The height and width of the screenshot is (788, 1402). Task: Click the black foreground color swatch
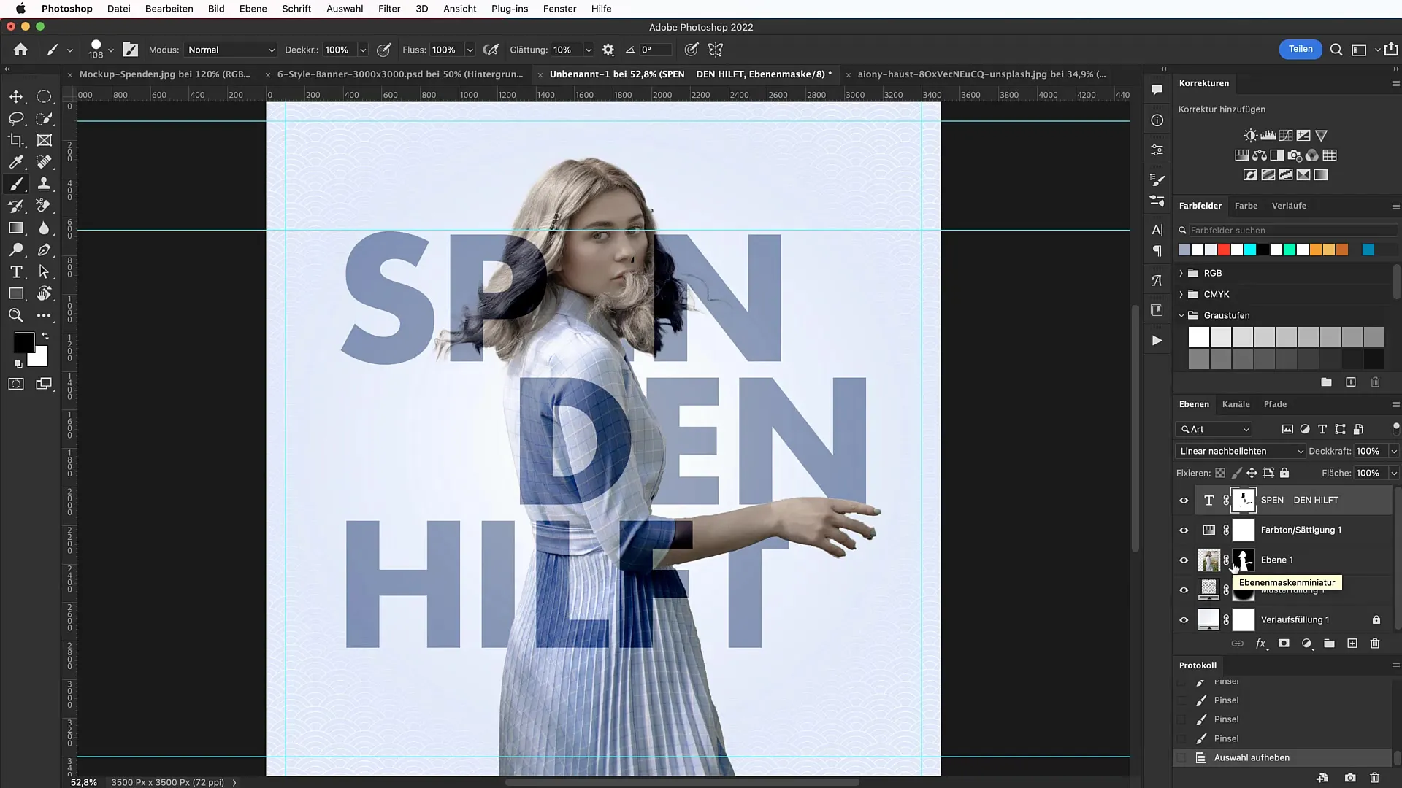click(24, 342)
